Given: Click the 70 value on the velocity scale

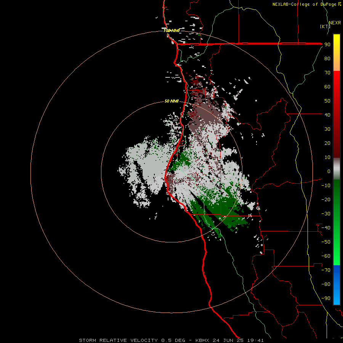Looking at the screenshot, I should point(327,73).
